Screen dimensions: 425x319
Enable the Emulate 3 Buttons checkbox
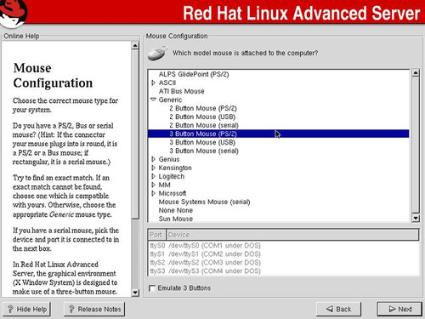tap(152, 288)
